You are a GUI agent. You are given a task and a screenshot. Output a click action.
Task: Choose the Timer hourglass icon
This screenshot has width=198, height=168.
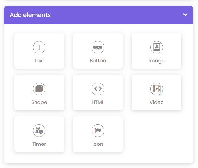39,130
